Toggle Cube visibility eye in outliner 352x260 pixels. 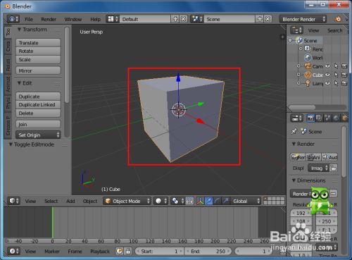click(x=327, y=75)
